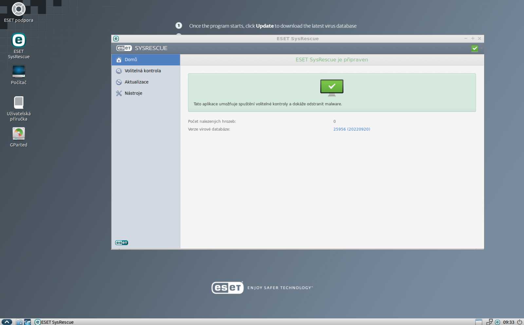This screenshot has height=325, width=524.
Task: Close the ESET SysRescue window
Action: pyautogui.click(x=479, y=39)
